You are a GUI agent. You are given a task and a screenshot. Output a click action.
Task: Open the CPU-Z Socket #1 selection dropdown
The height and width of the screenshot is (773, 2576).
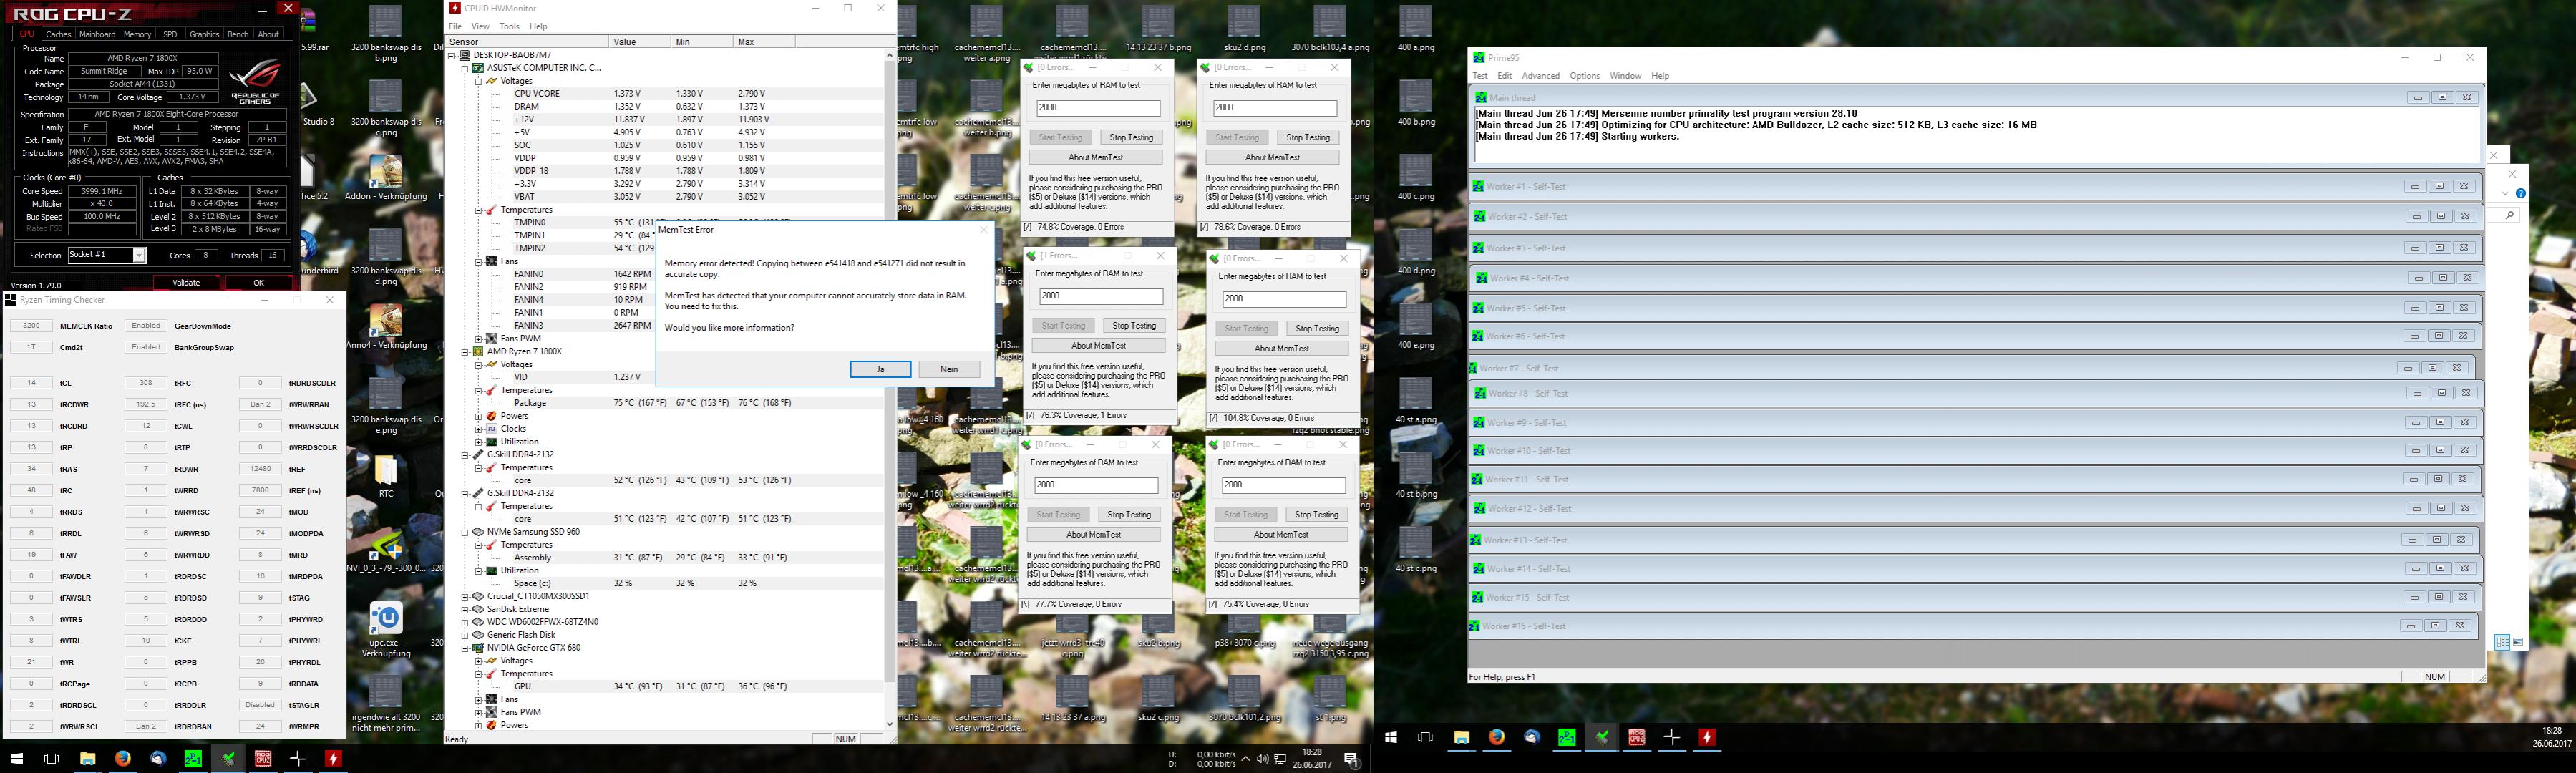(139, 256)
